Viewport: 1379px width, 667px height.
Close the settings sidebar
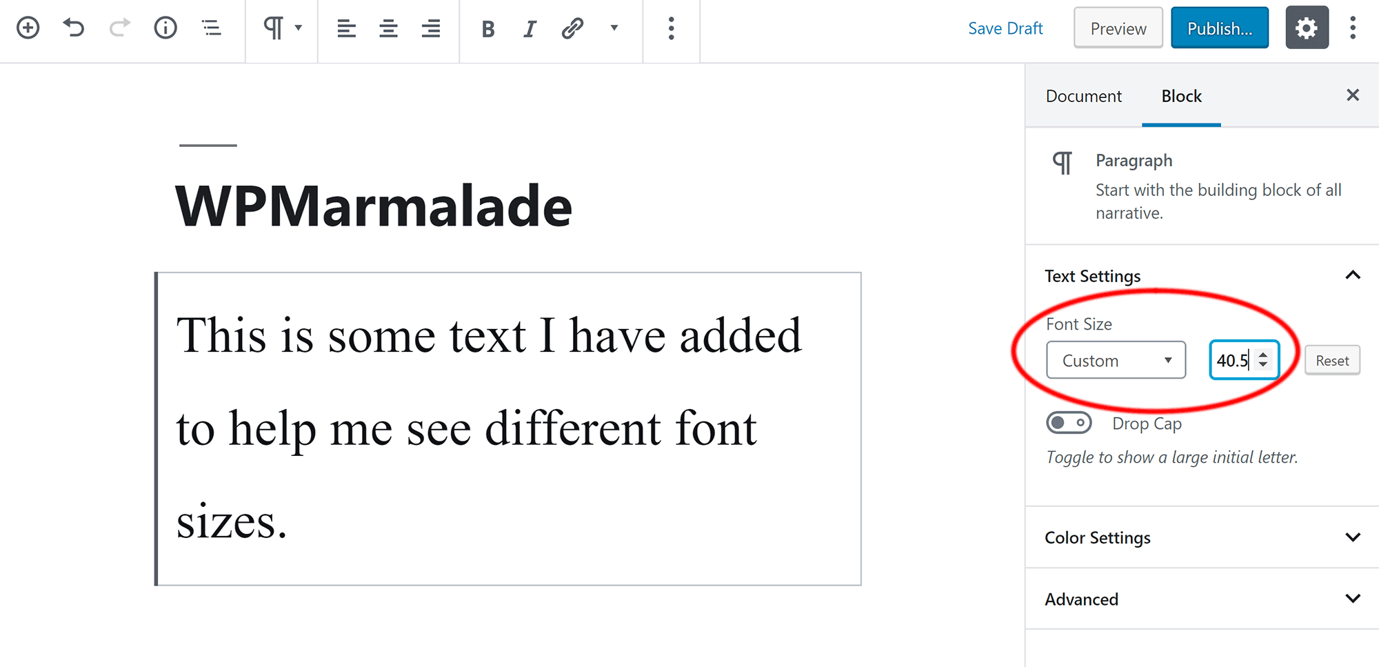[1353, 95]
